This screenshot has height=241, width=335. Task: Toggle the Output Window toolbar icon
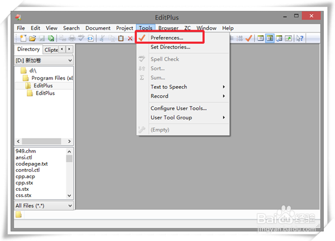[x=279, y=38]
